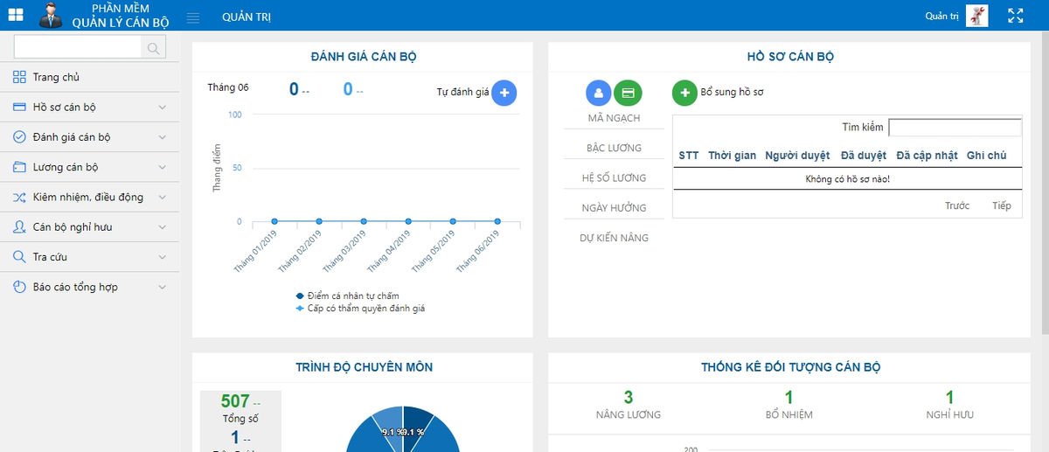Screen dimensions: 1049x452
Task: Click the 507 Tổng số figure
Action: pyautogui.click(x=235, y=401)
